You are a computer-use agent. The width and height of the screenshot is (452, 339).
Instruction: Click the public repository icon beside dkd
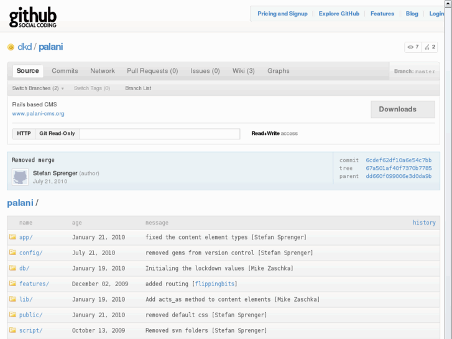pos(11,47)
